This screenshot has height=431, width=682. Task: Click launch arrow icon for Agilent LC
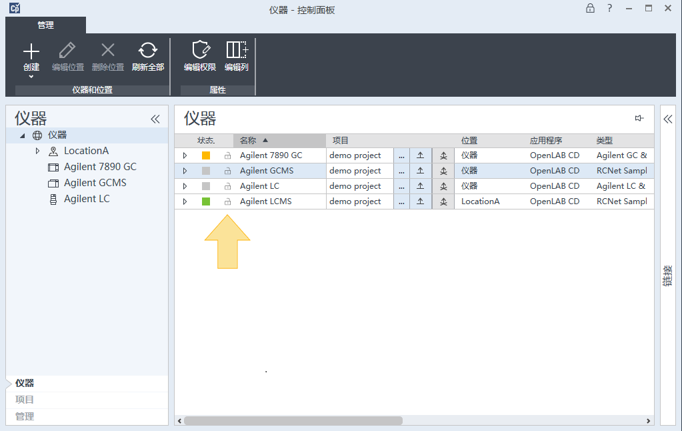click(420, 186)
